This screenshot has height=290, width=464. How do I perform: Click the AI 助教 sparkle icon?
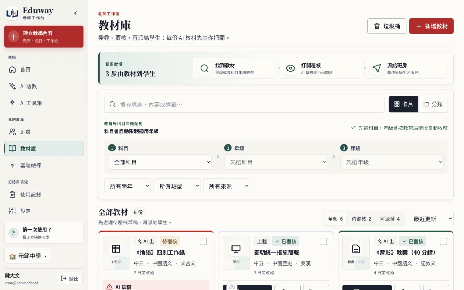tap(12, 86)
